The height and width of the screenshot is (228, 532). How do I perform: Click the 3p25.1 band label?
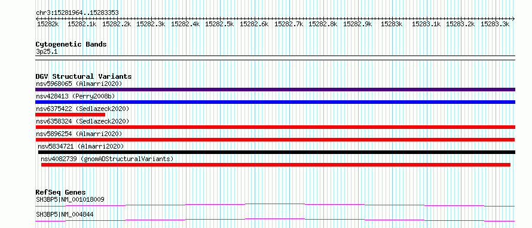[x=47, y=51]
